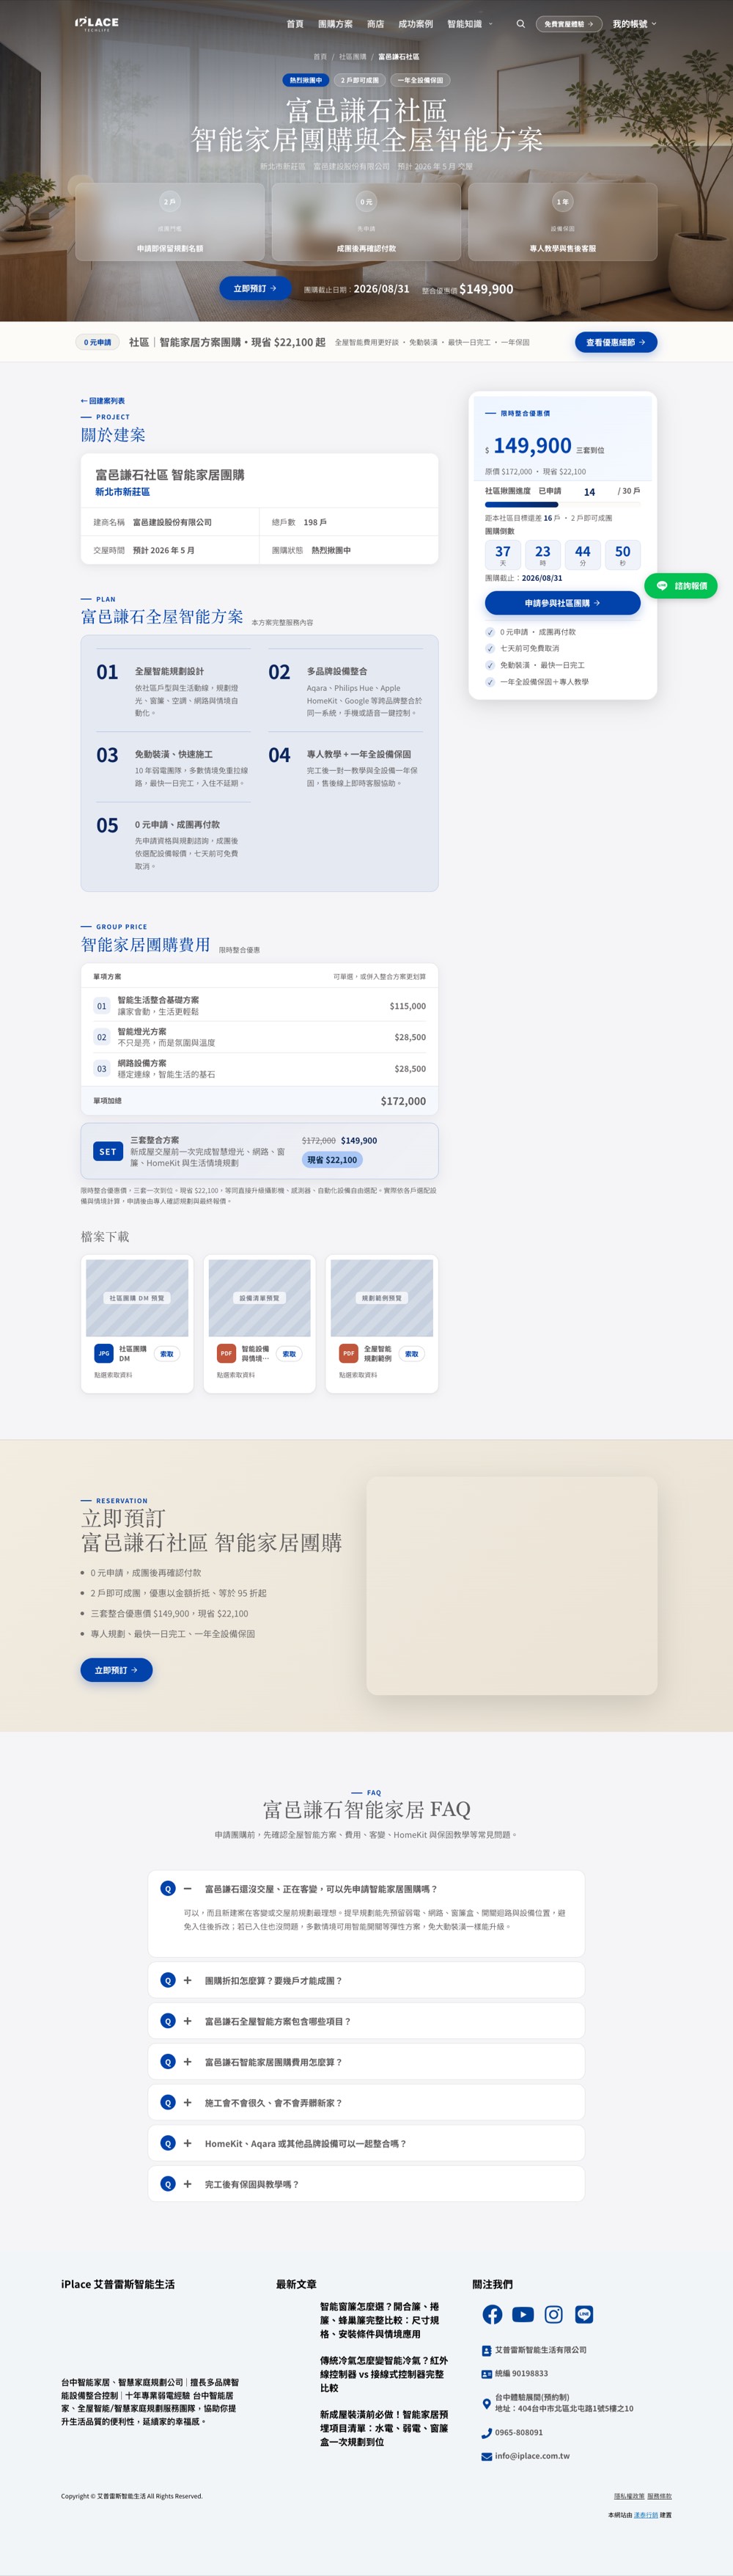Click 立即預訂 button in booking section

tap(116, 1670)
